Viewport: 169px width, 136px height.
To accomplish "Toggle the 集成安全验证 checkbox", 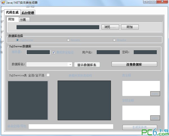I will 54,52.
